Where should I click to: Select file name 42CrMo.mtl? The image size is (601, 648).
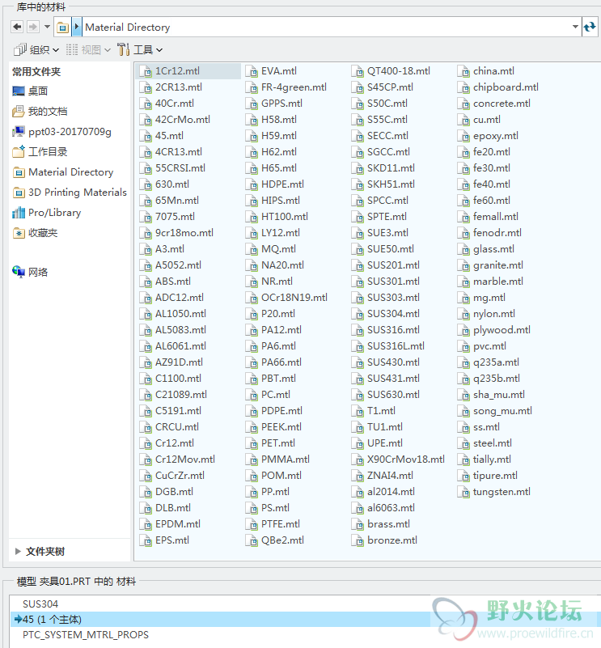tap(183, 120)
